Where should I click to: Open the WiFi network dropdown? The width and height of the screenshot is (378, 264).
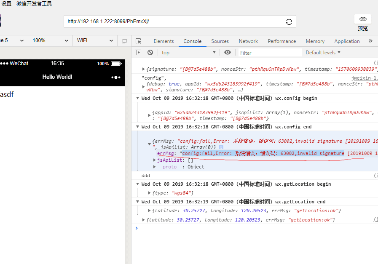94,41
